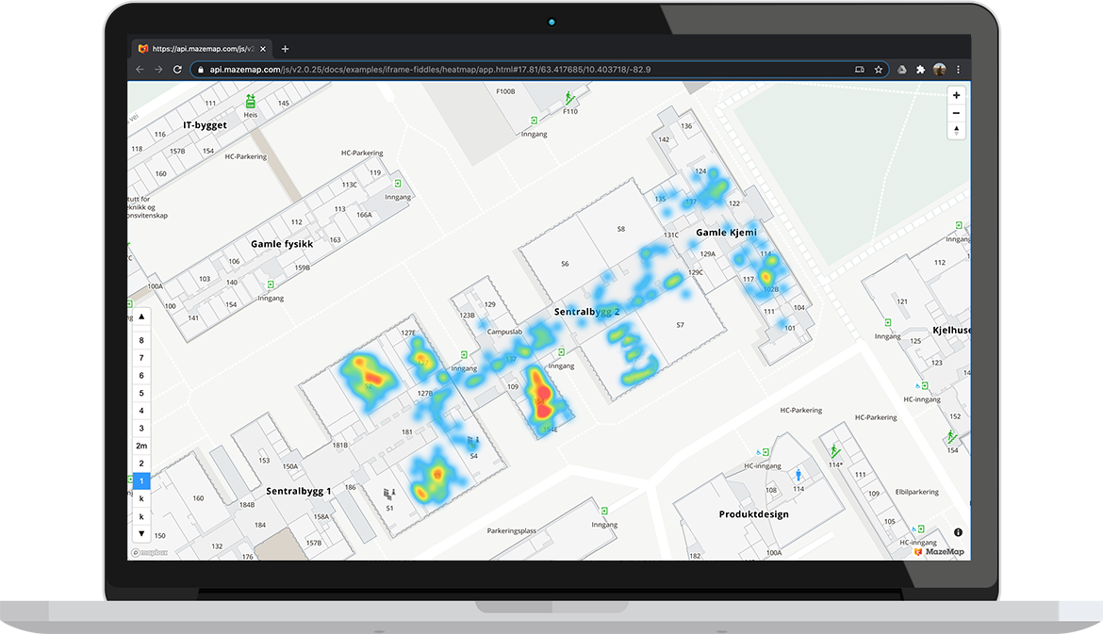Click the Sentralbygg 2 building label

pyautogui.click(x=586, y=312)
